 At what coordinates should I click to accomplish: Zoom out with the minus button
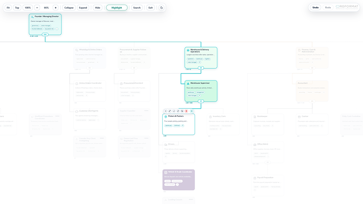click(x=37, y=8)
